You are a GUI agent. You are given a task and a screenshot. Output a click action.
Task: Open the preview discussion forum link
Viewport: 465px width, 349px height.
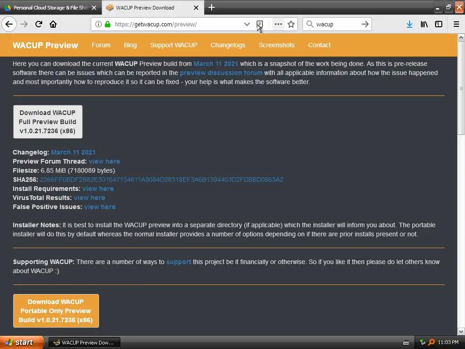tap(221, 73)
